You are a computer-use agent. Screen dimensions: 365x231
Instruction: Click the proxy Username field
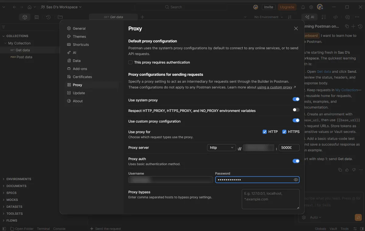point(170,180)
